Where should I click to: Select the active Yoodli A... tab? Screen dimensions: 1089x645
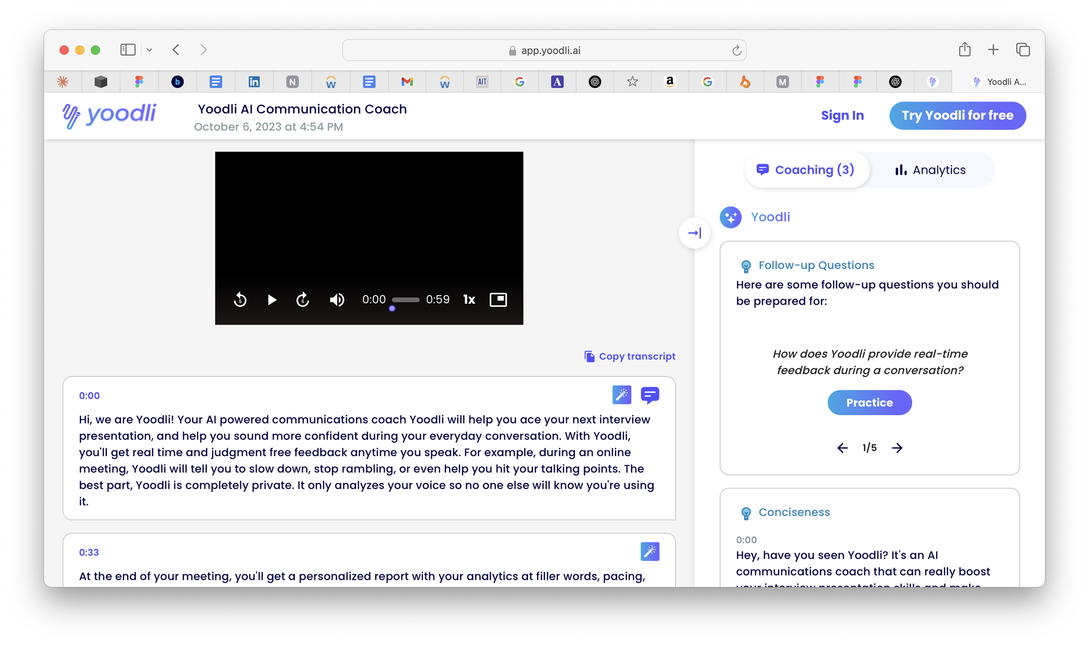pyautogui.click(x=998, y=81)
